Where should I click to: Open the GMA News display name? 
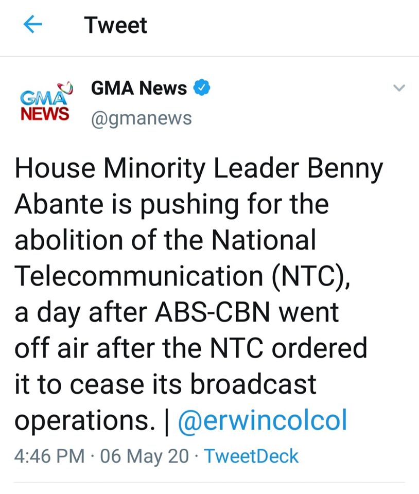(x=138, y=88)
